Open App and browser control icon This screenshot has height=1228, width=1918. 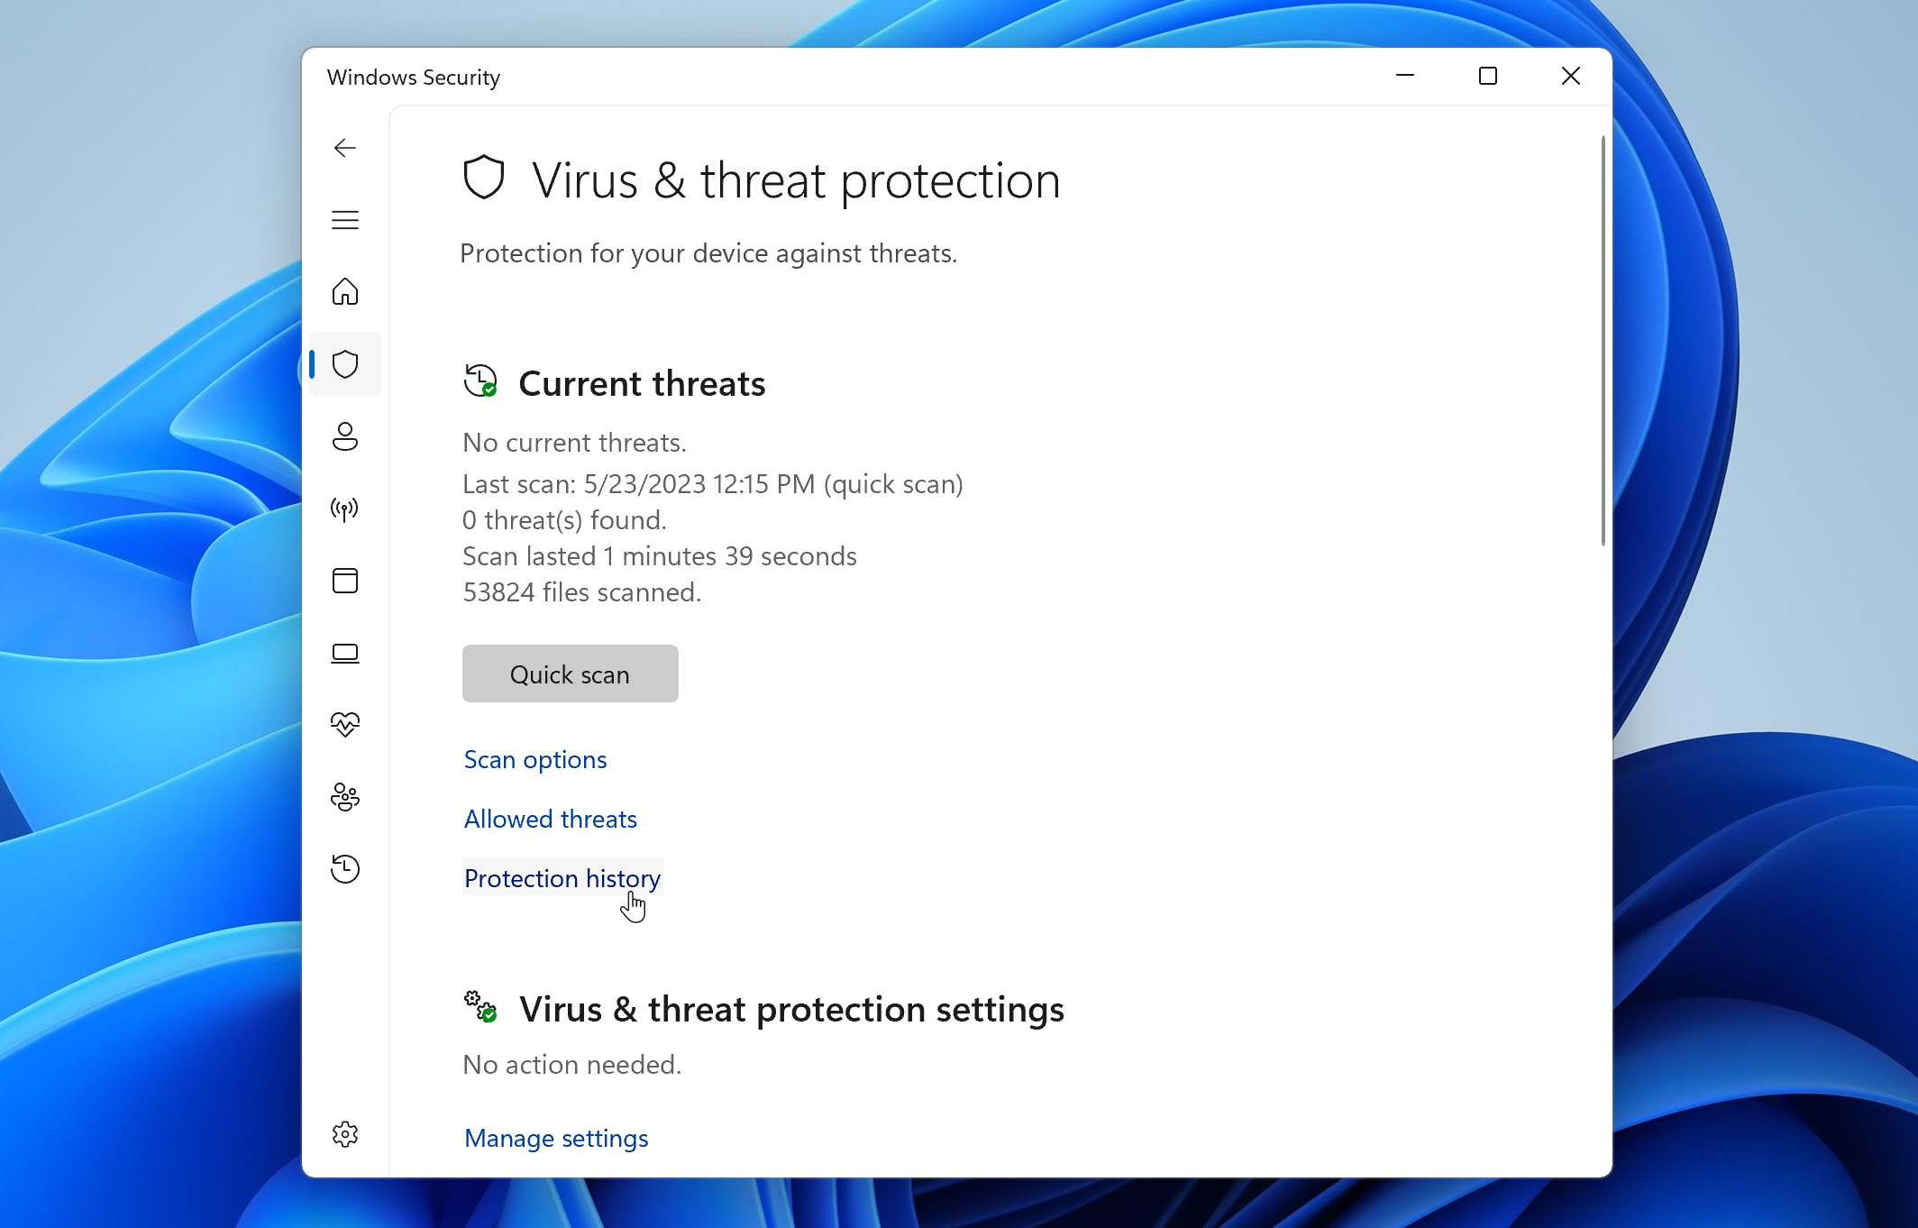345,581
